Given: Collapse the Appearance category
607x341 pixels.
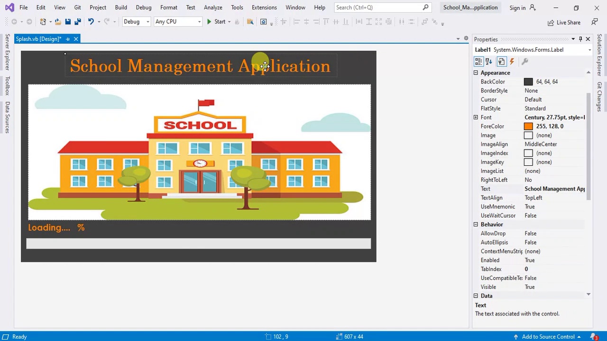Looking at the screenshot, I should [x=476, y=73].
